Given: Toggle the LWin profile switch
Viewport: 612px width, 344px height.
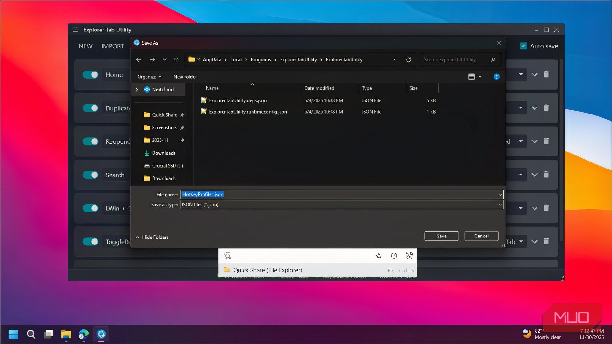Looking at the screenshot, I should (90, 208).
